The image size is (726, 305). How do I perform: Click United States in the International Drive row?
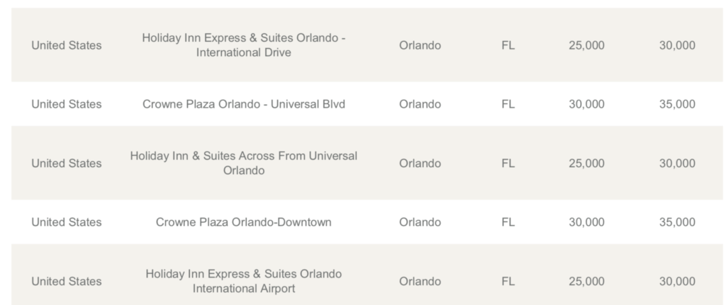(x=66, y=45)
